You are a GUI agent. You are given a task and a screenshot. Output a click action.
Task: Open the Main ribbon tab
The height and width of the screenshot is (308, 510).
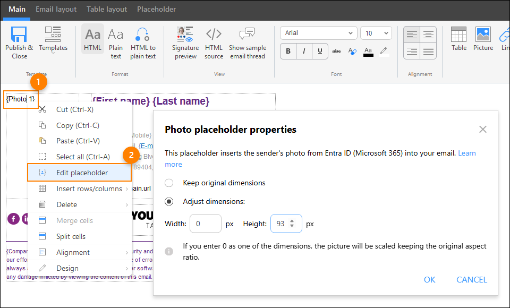pyautogui.click(x=17, y=9)
